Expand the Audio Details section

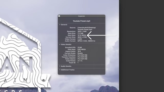(x=60, y=66)
